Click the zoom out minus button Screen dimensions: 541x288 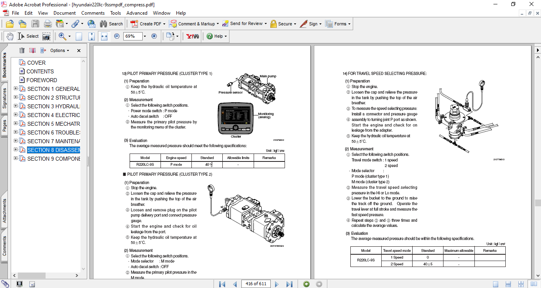[x=117, y=36]
